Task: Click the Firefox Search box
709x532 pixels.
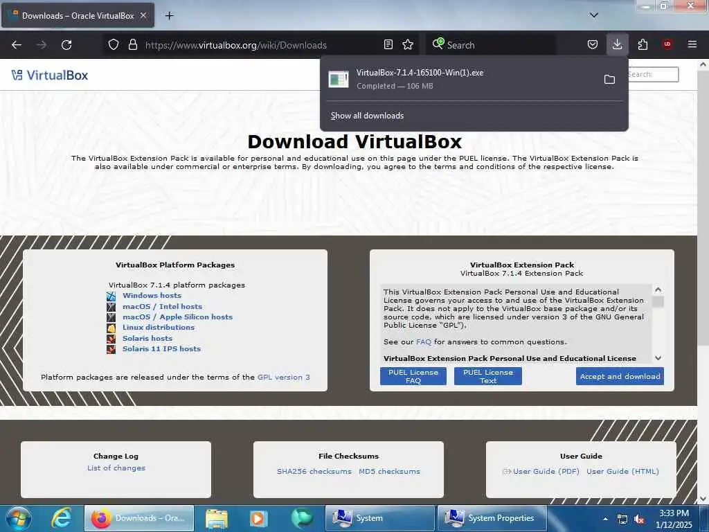Action: 492,45
